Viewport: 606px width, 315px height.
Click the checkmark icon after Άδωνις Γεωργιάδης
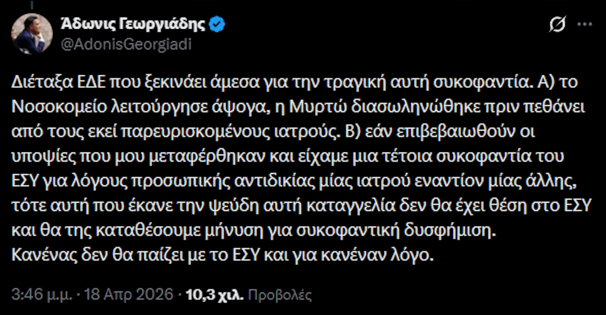[x=216, y=24]
